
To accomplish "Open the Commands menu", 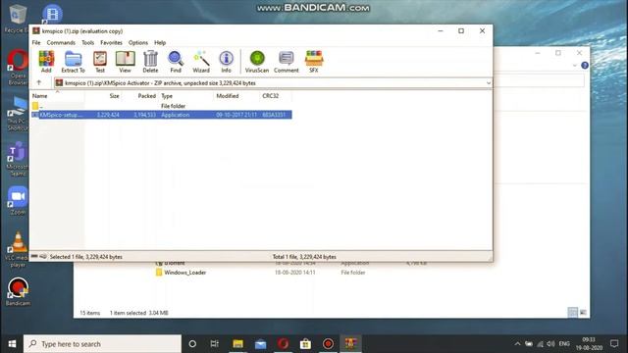I will tap(61, 42).
